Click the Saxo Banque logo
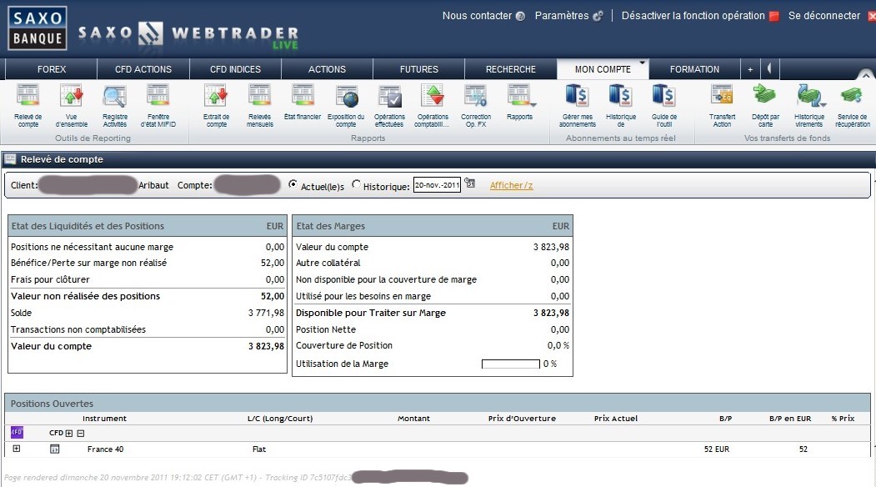Viewport: 876px width, 487px height. click(x=38, y=28)
